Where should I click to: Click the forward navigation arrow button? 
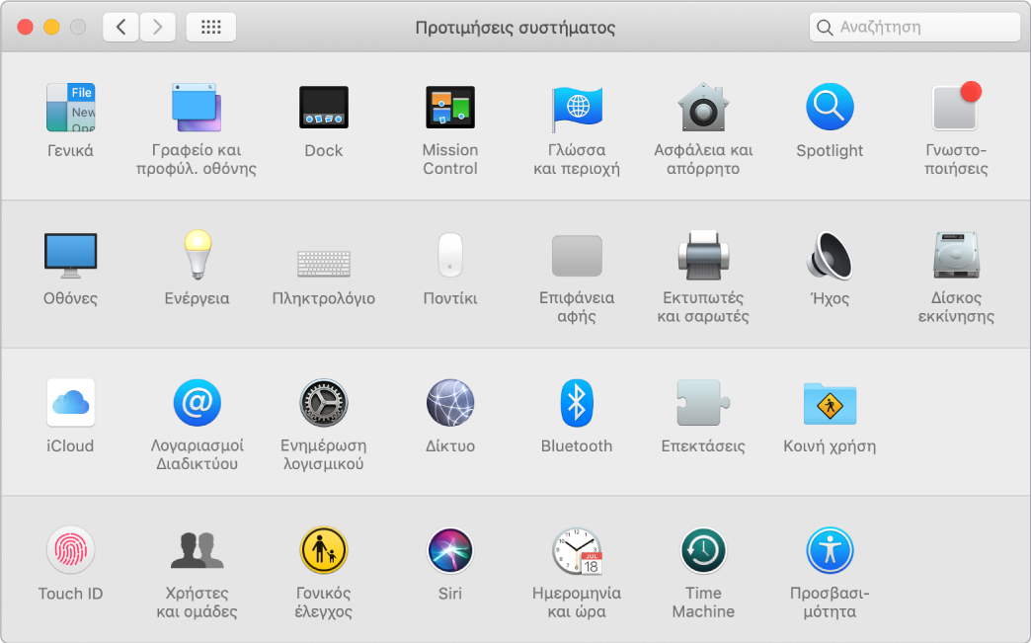(x=158, y=28)
